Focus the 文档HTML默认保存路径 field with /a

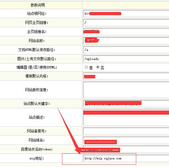click(x=126, y=50)
